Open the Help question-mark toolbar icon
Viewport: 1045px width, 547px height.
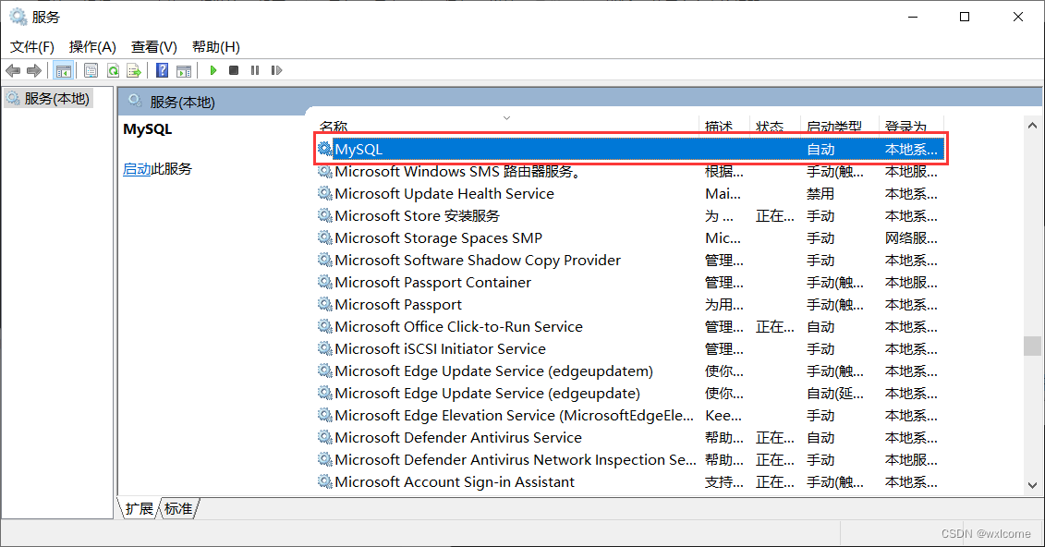click(x=162, y=70)
